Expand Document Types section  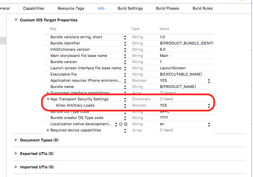(16, 140)
